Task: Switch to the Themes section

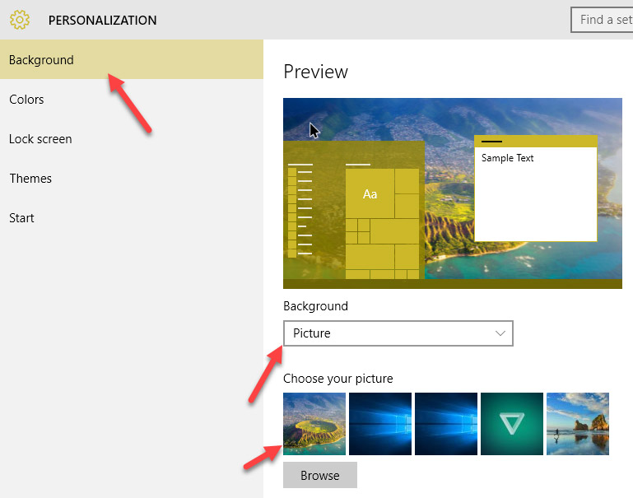Action: coord(132,179)
